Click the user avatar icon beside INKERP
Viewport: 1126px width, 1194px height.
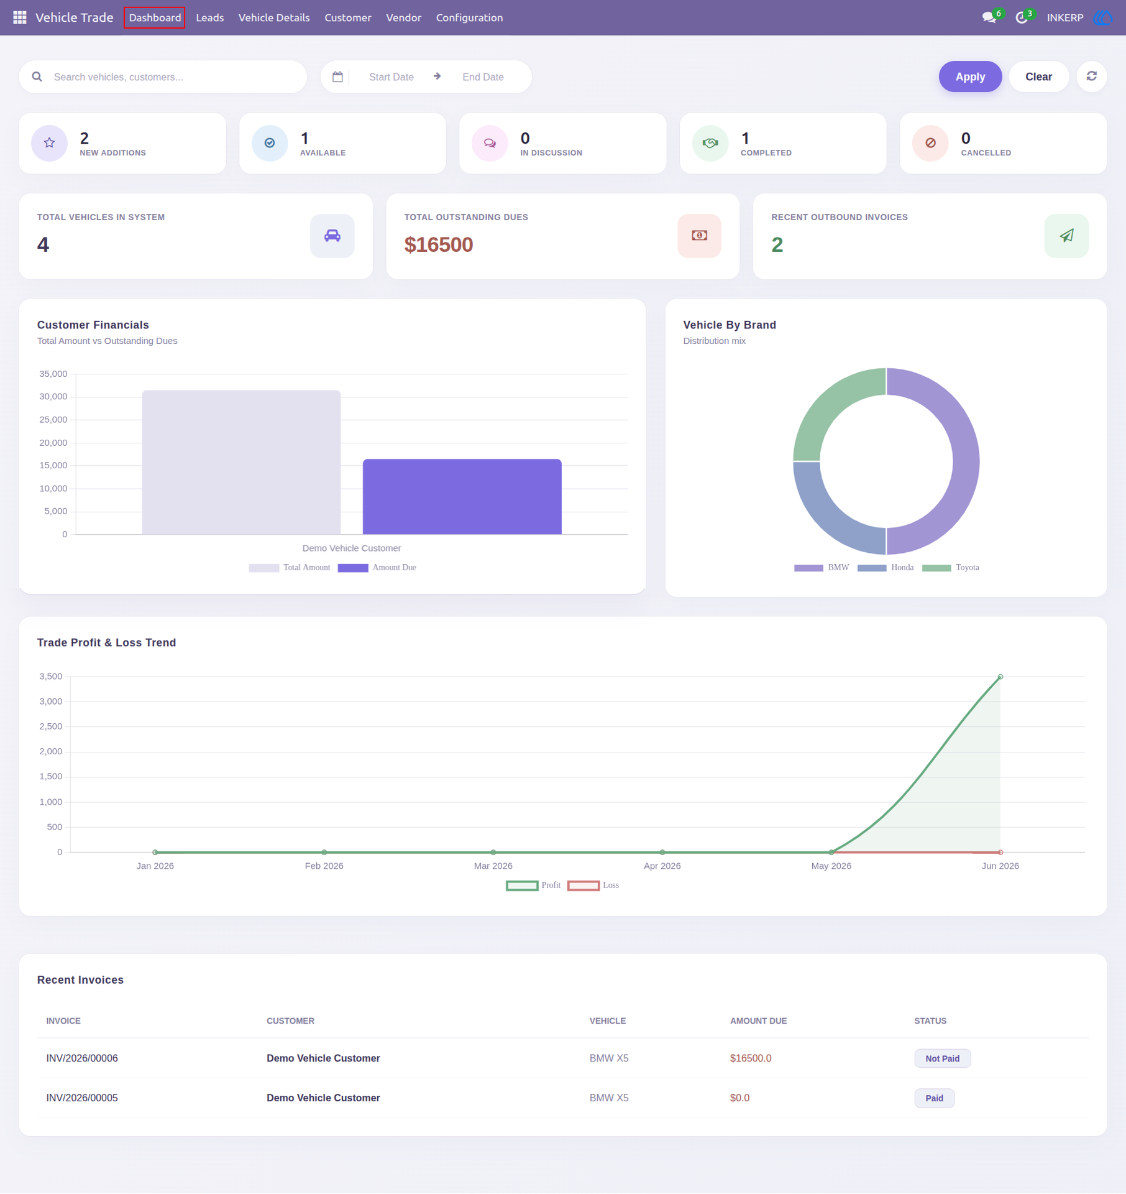(x=1103, y=17)
